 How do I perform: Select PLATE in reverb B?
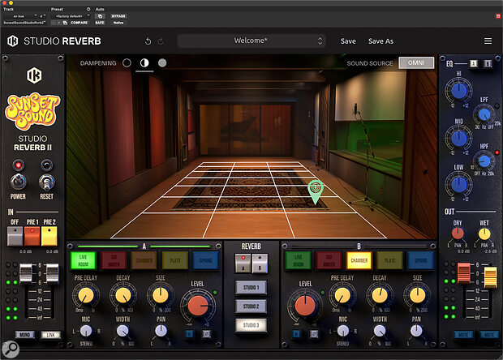point(389,260)
